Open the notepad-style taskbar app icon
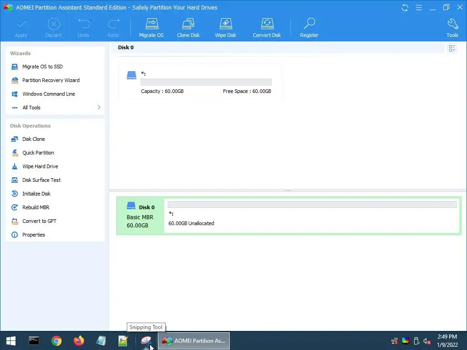Viewport: 467px width, 350px height. coord(101,341)
